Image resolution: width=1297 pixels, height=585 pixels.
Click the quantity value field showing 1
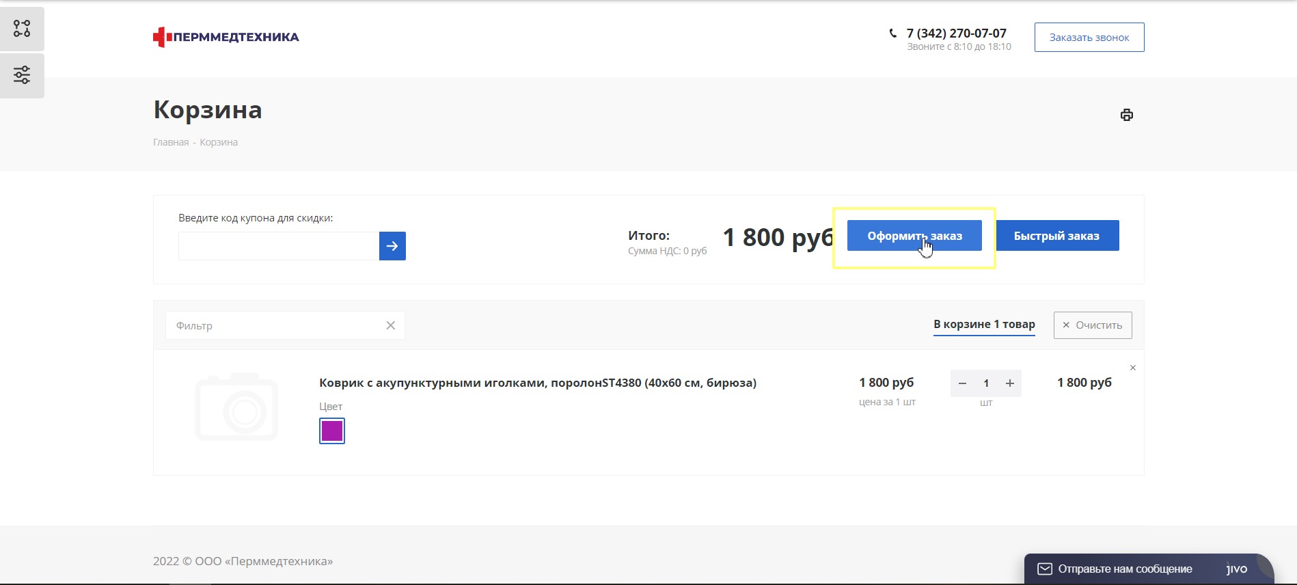986,383
